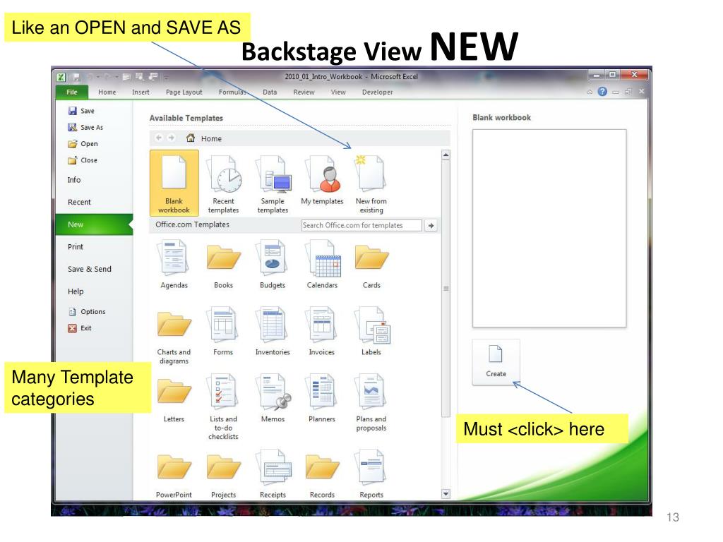This screenshot has height=542, width=723.
Task: Open the Agendas template category
Action: click(x=174, y=264)
